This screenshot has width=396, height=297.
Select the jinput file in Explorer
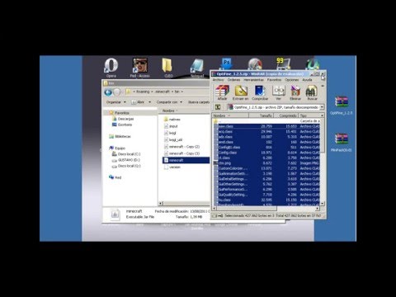click(x=171, y=126)
